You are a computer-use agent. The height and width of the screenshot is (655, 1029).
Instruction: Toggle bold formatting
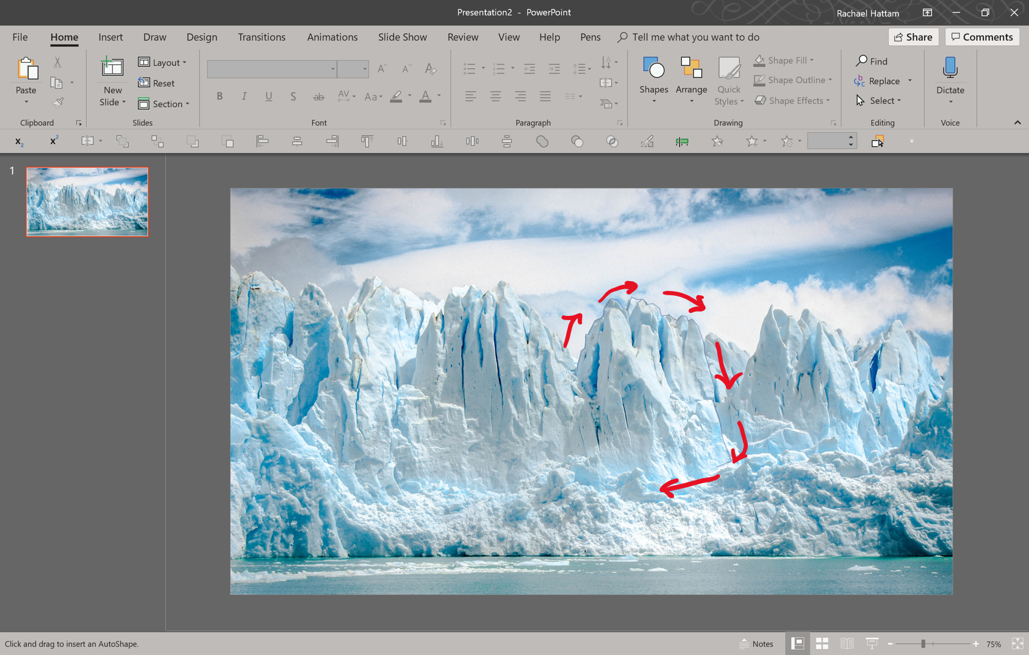(x=219, y=96)
